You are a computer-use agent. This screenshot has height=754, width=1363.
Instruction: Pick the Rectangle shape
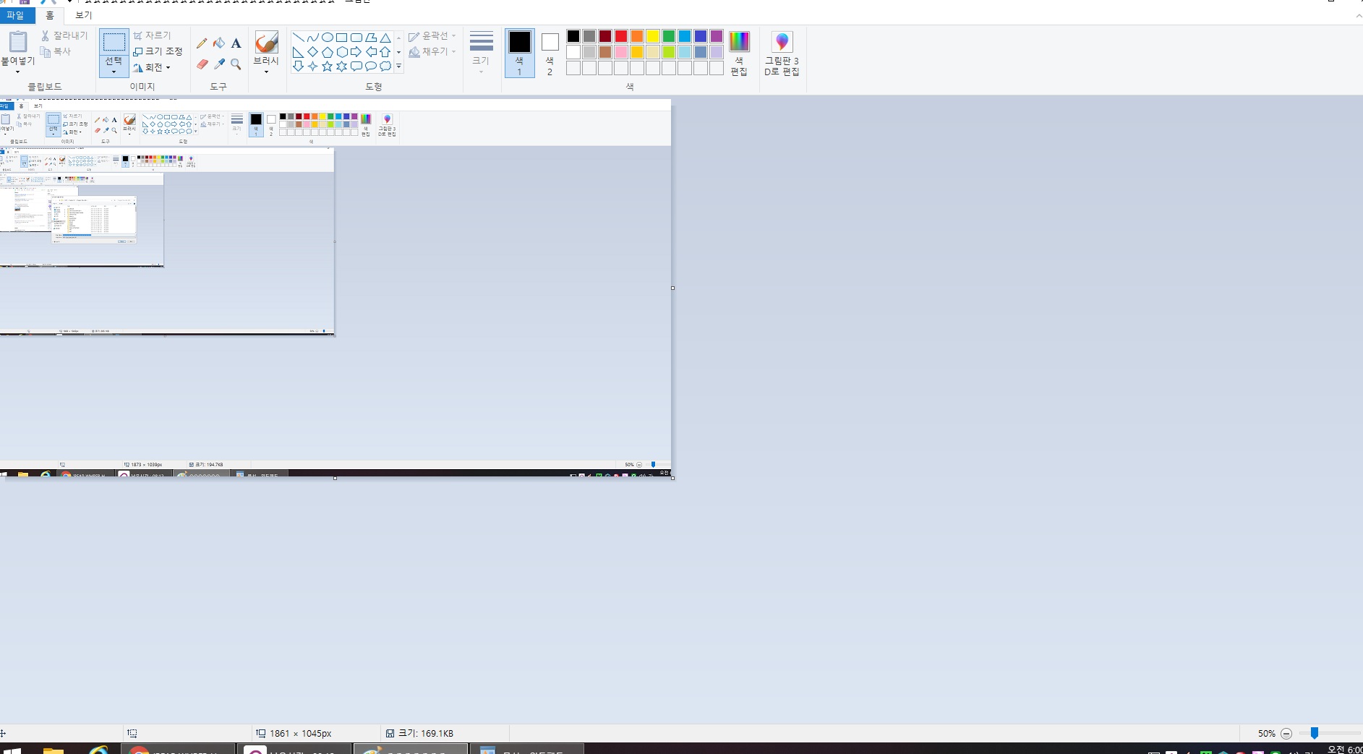pos(341,38)
